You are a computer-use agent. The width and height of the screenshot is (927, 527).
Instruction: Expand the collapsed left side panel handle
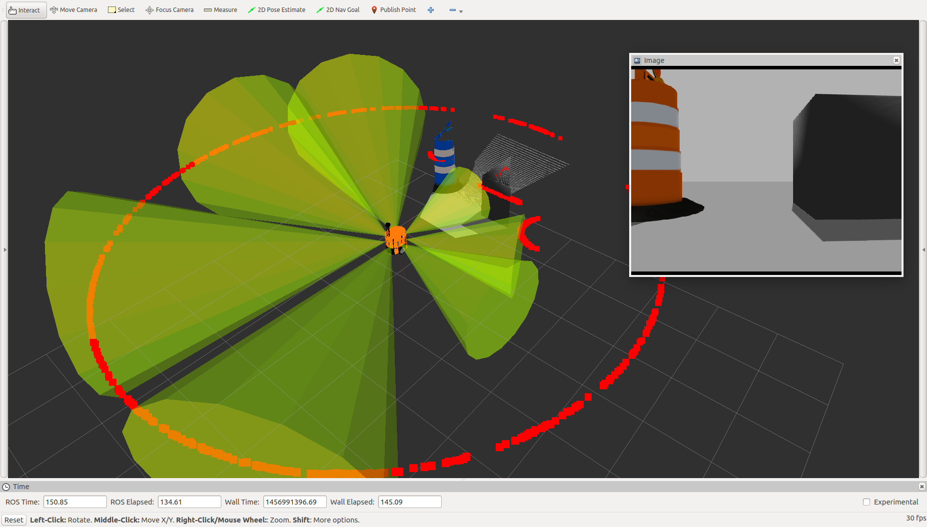tap(5, 250)
